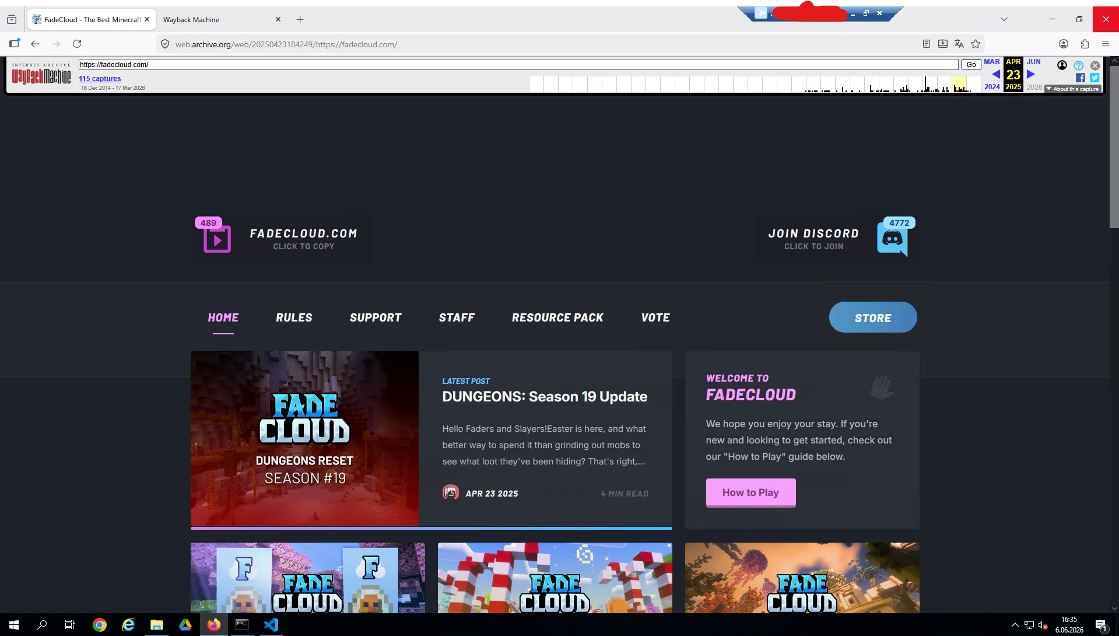
Task: Click the Wayback Machine logo
Action: point(41,74)
